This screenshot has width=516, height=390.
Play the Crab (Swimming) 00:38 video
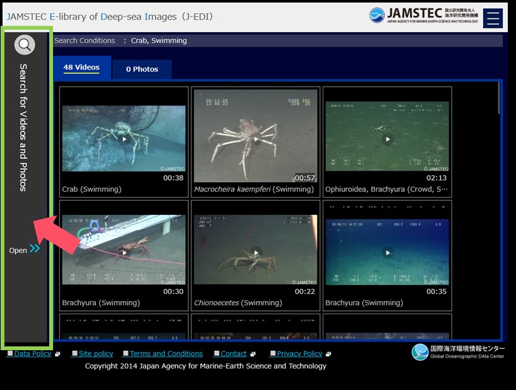[124, 138]
